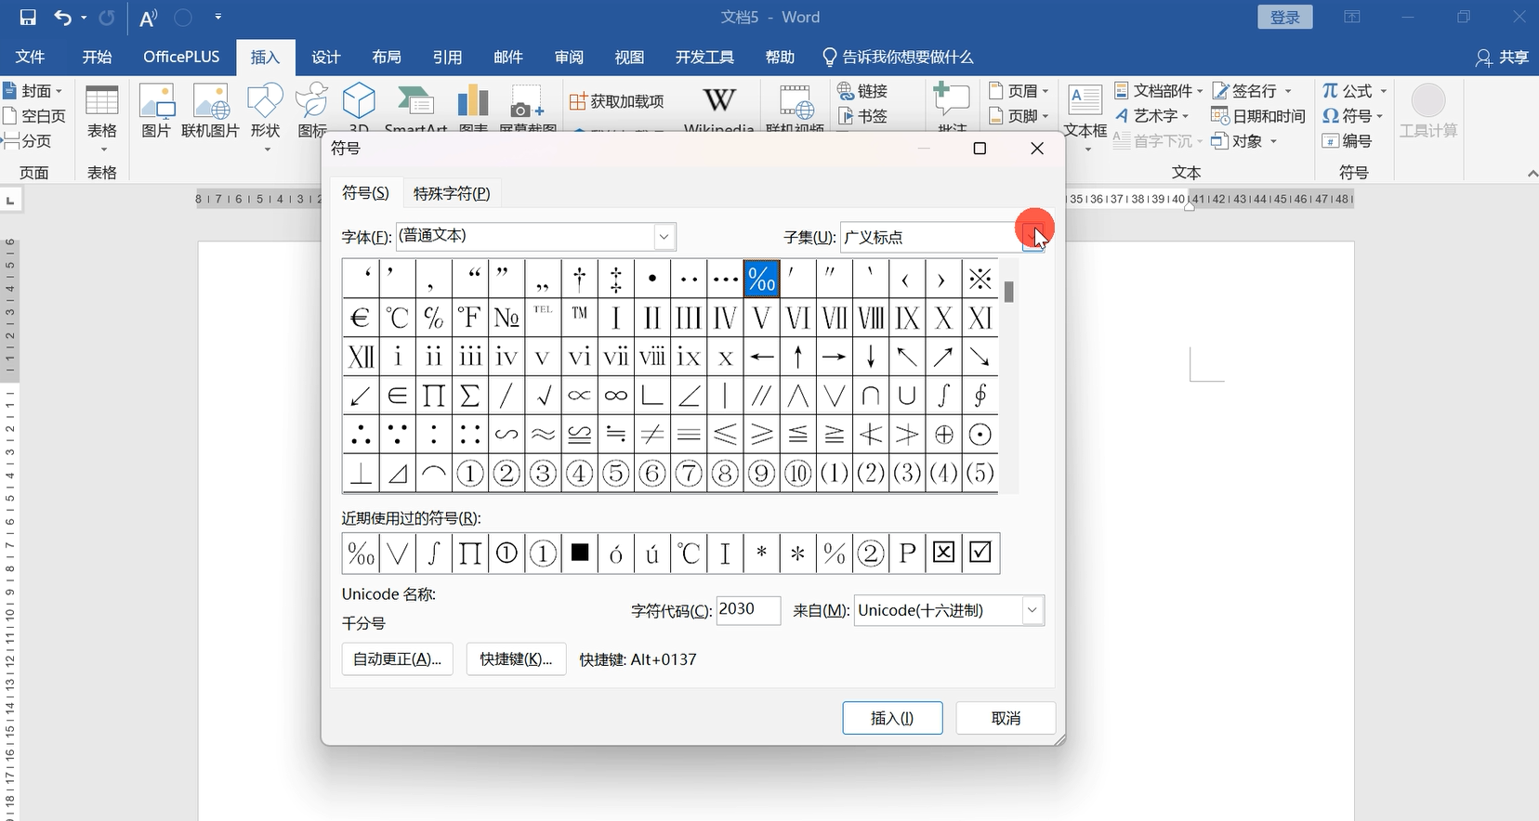Open the Design (设计) ribbon tab
This screenshot has height=821, width=1539.
point(326,57)
